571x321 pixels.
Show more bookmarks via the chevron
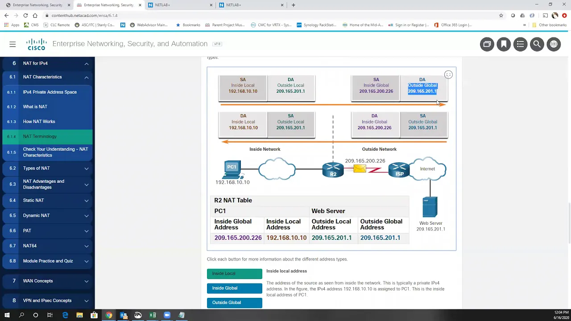point(524,25)
